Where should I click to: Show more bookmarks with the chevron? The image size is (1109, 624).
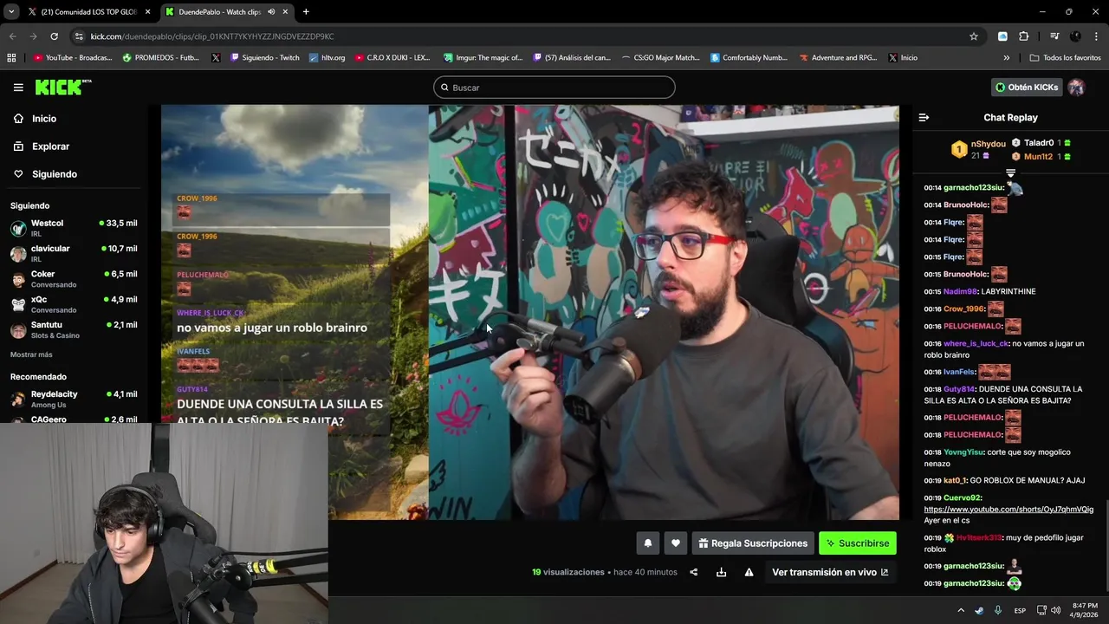(1006, 58)
